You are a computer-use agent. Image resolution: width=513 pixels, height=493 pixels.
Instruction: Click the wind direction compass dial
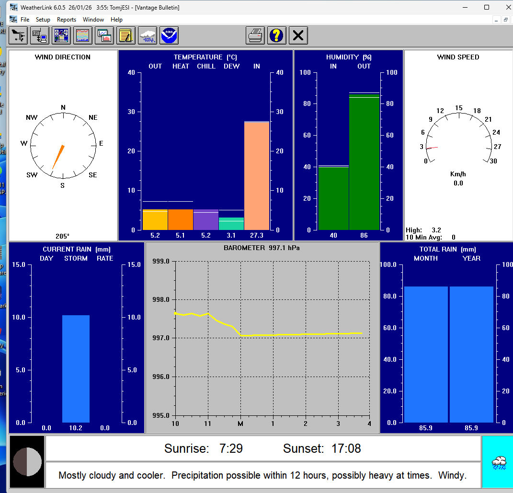click(x=63, y=145)
